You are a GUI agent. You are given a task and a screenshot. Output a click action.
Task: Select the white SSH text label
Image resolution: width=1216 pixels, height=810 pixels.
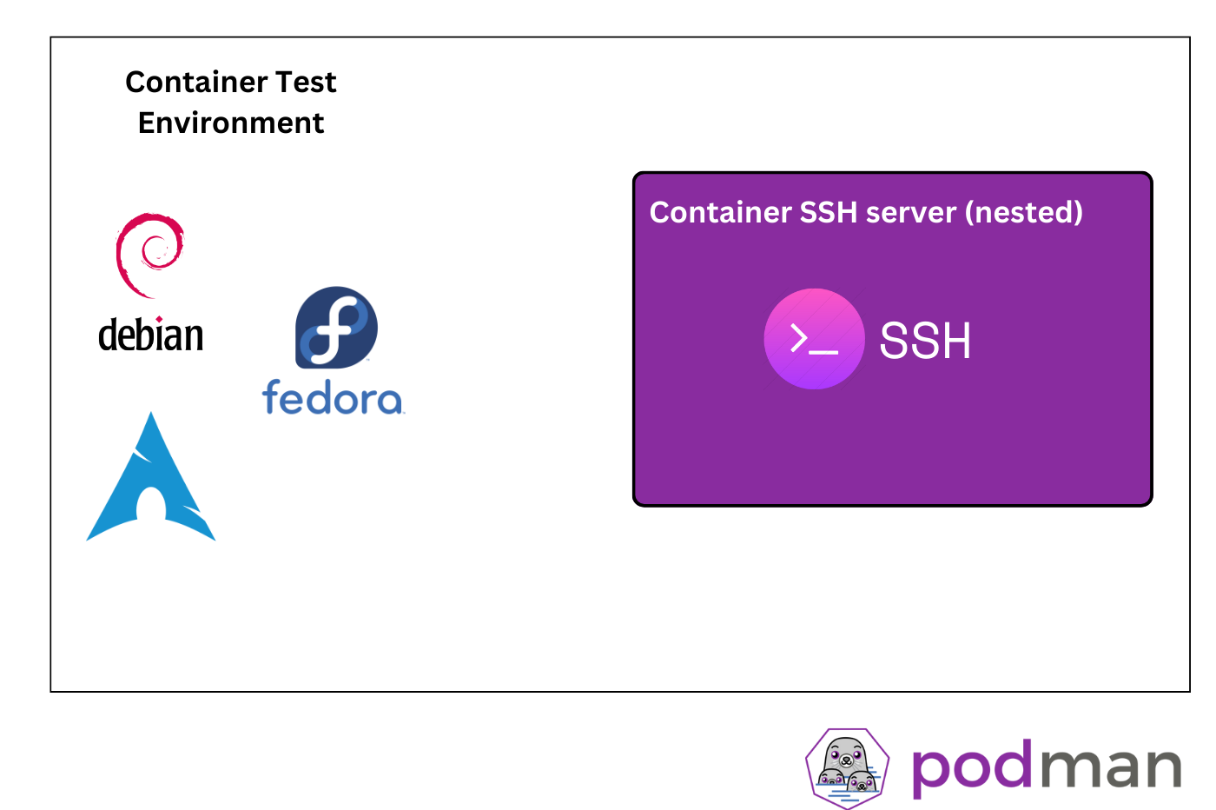point(925,340)
